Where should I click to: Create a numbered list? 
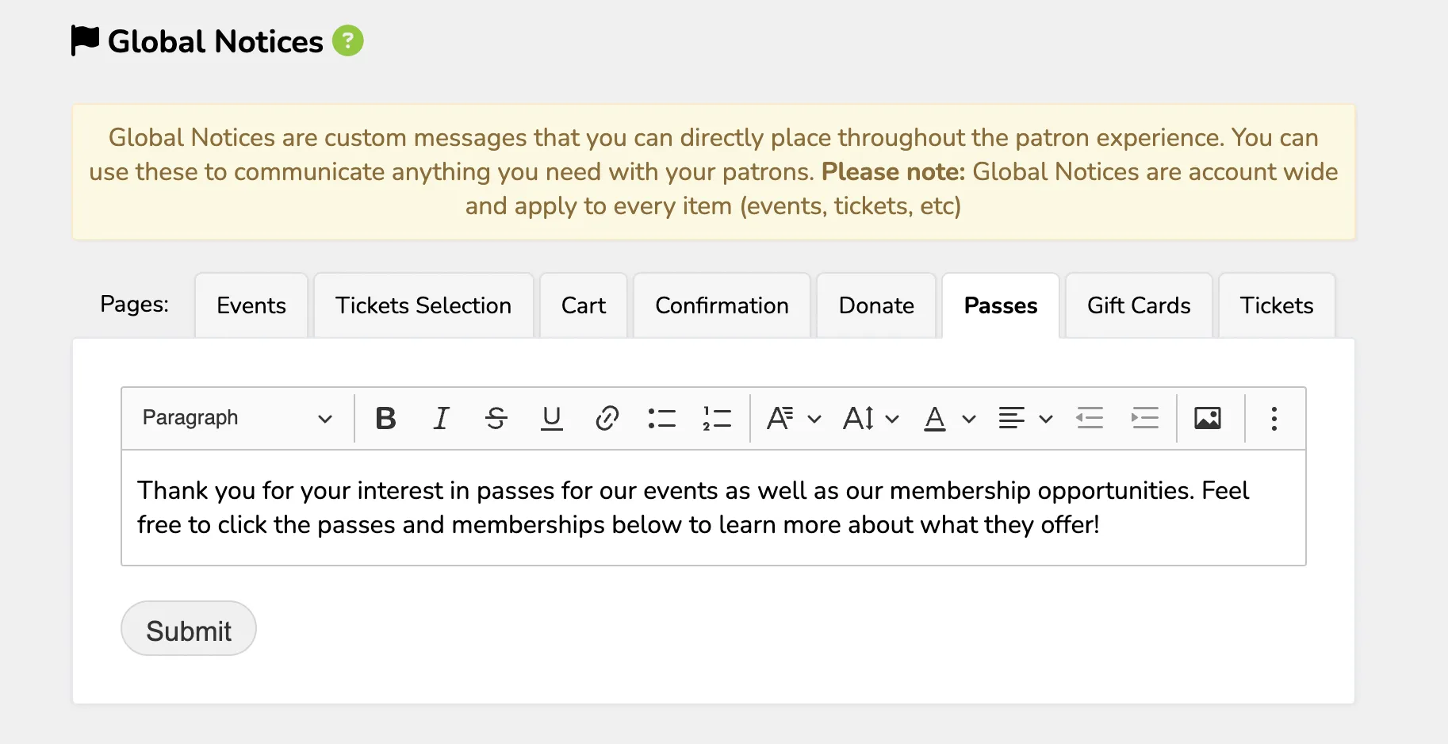(x=717, y=418)
